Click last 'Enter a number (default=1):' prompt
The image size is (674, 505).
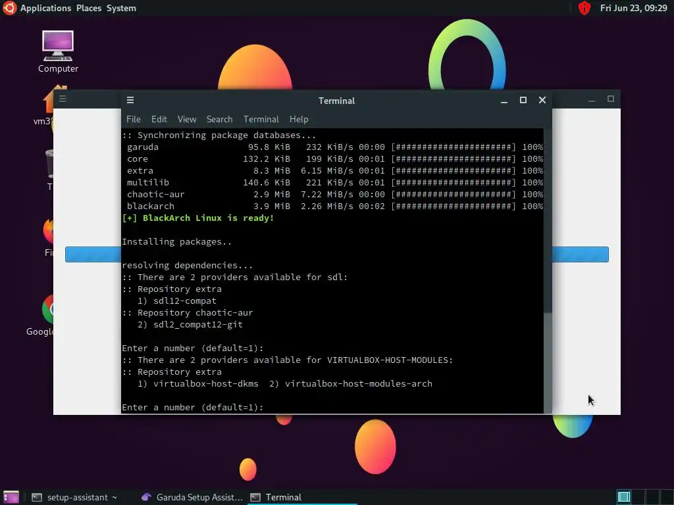click(193, 408)
